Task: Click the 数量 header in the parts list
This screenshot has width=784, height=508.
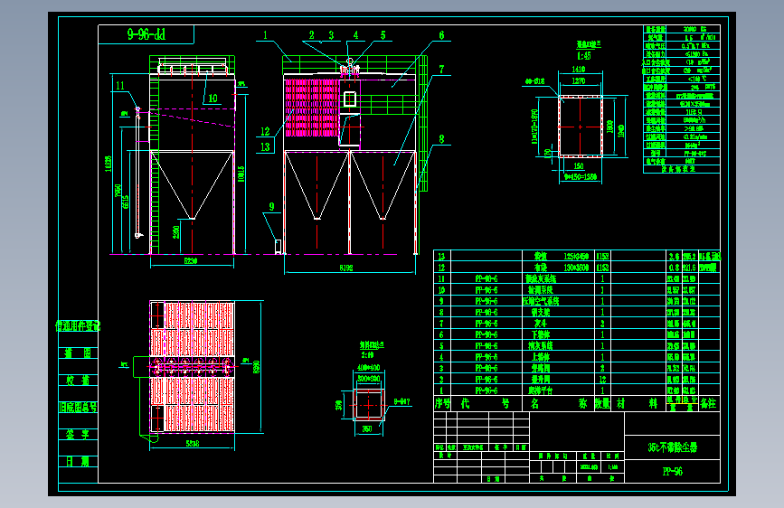Action: click(x=602, y=403)
